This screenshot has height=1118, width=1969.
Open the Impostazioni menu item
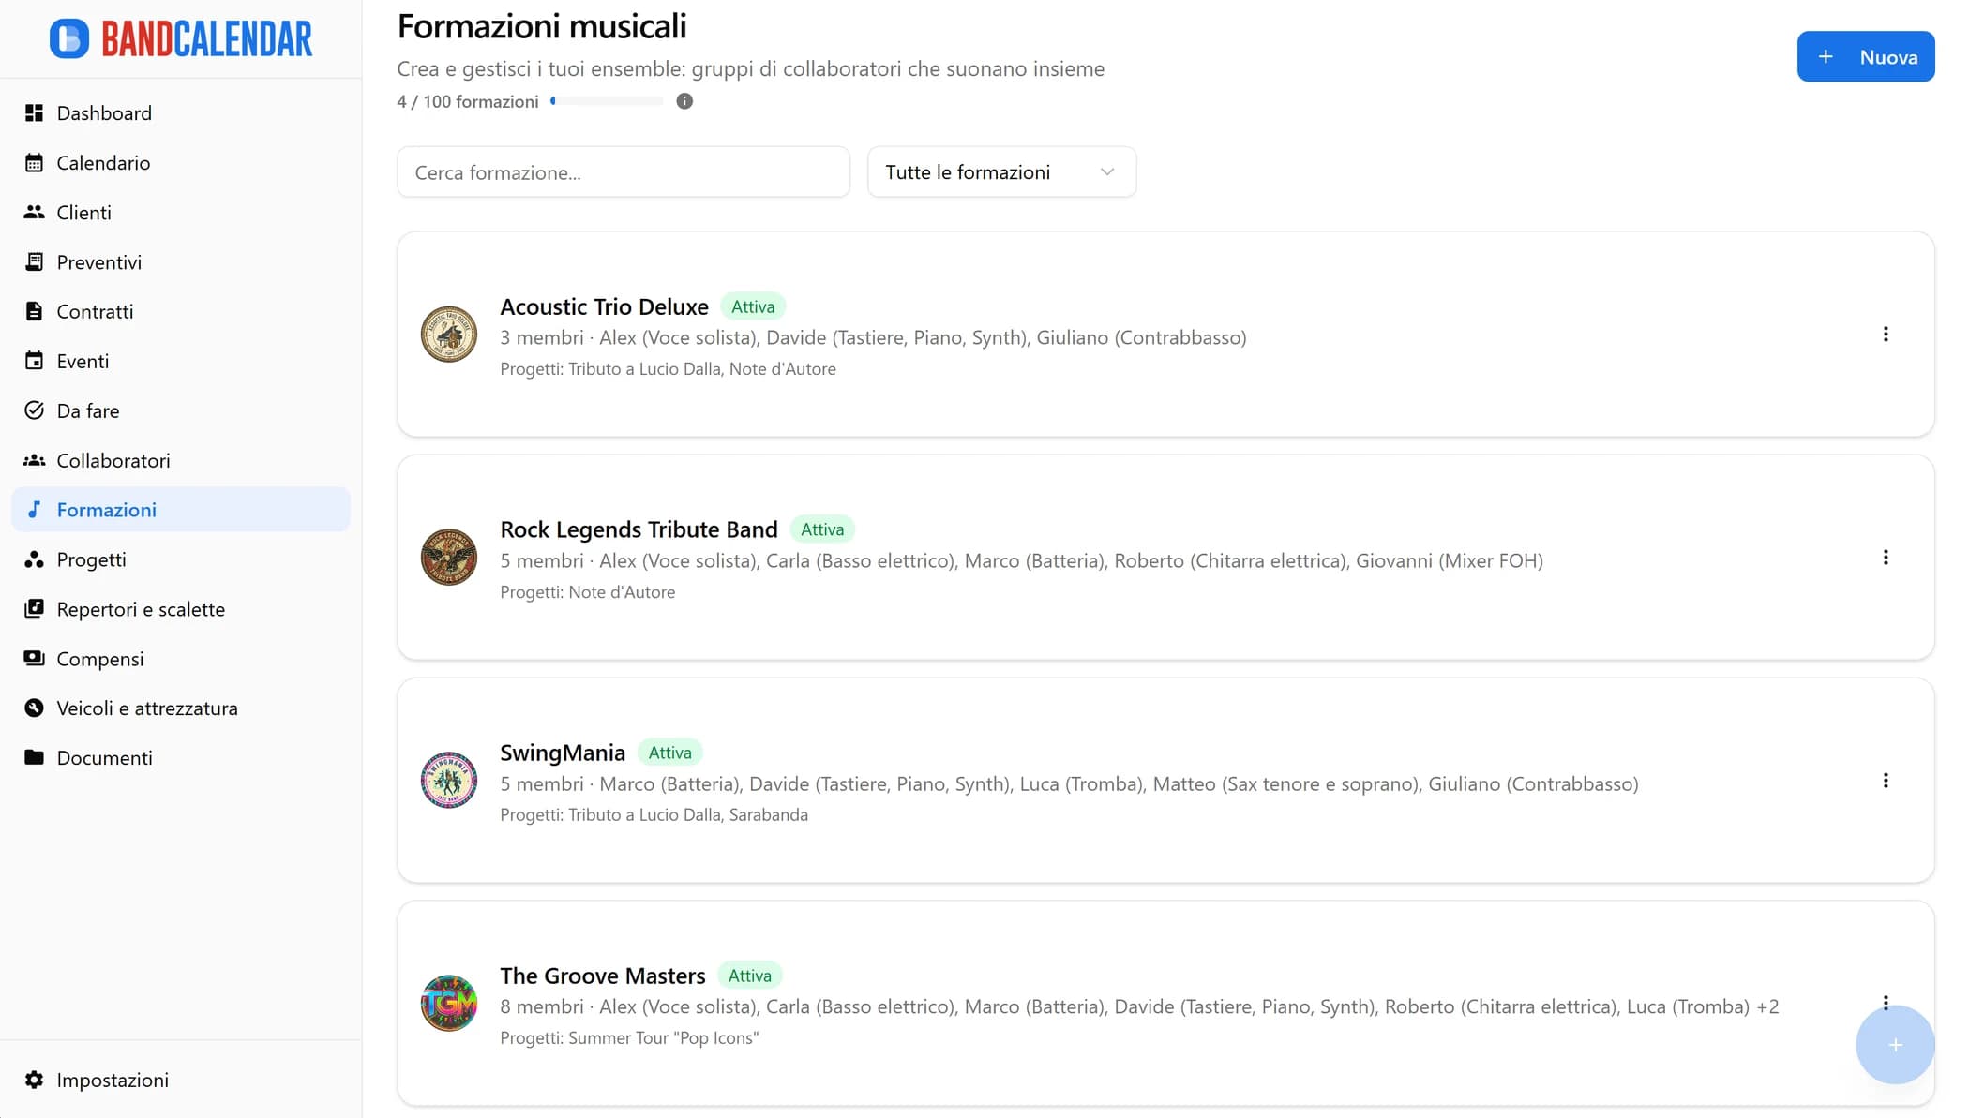[x=113, y=1080]
